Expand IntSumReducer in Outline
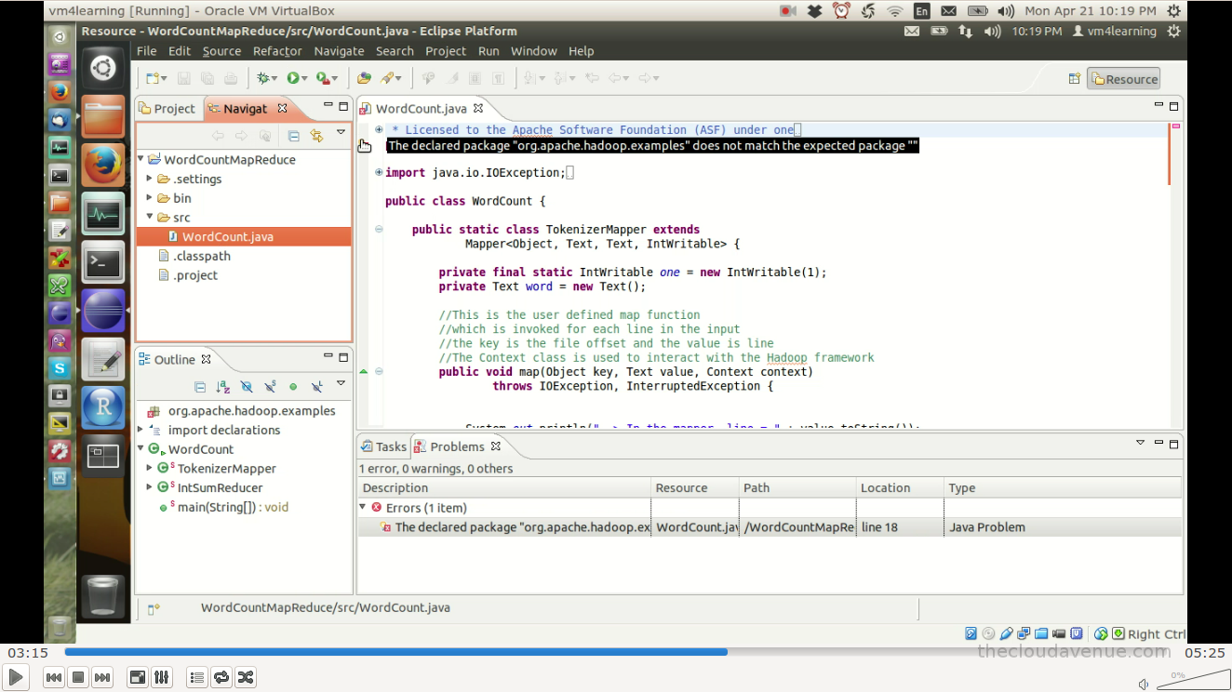The height and width of the screenshot is (692, 1232). pyautogui.click(x=149, y=487)
